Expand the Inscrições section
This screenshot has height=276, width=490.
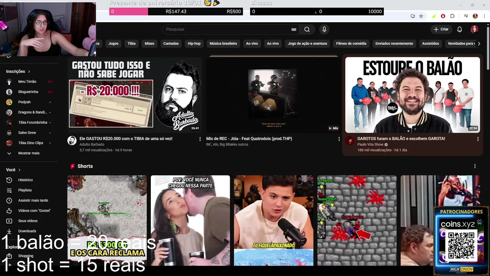coord(18,71)
